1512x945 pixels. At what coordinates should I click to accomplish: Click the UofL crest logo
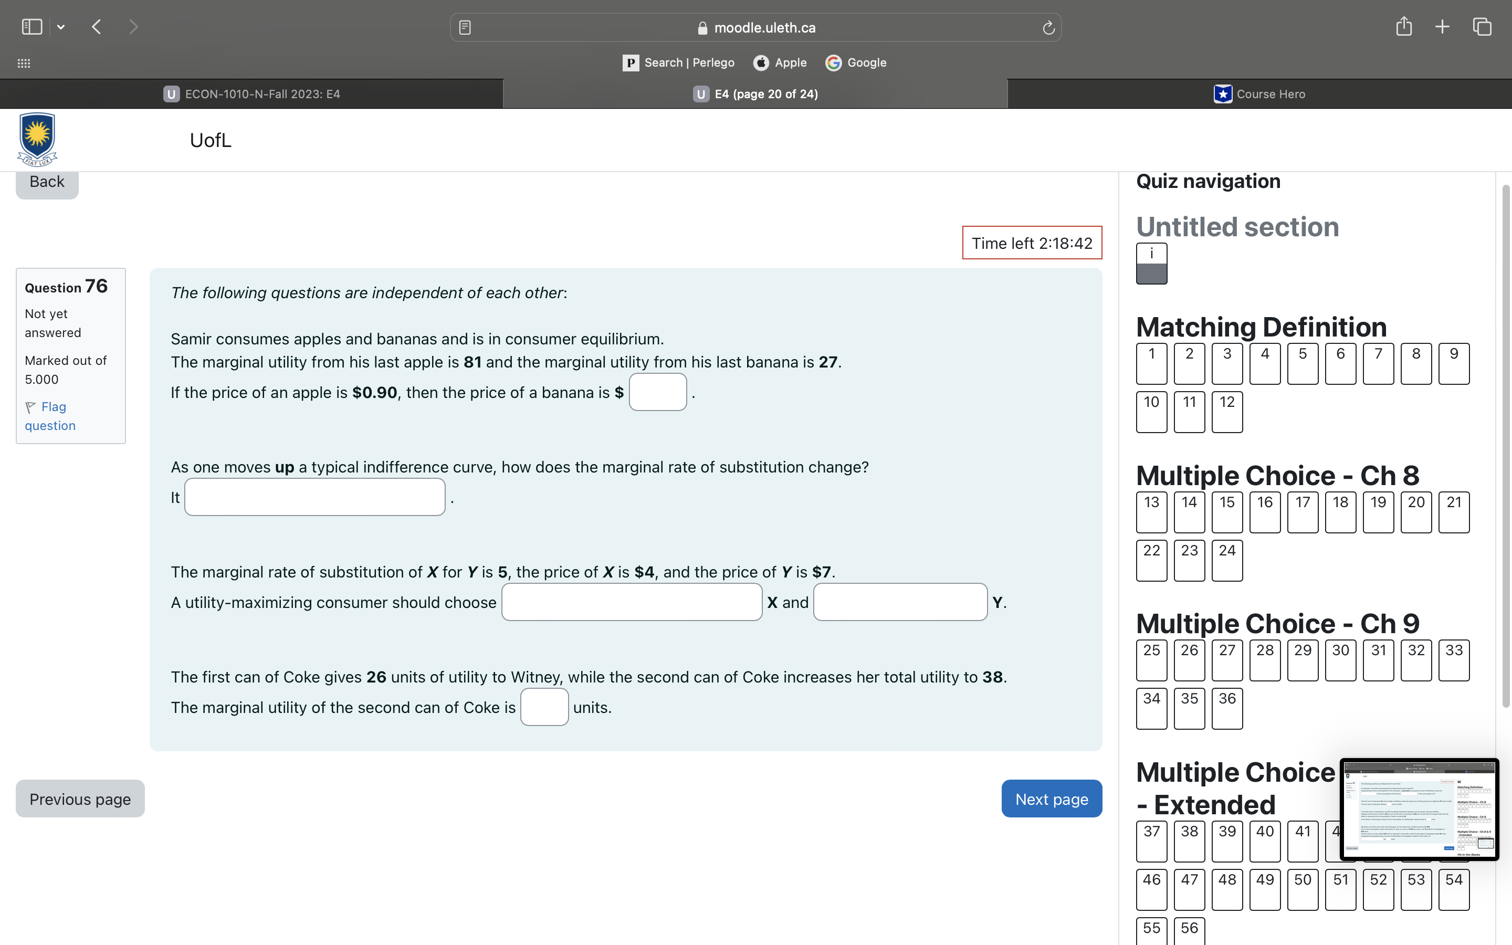point(36,139)
